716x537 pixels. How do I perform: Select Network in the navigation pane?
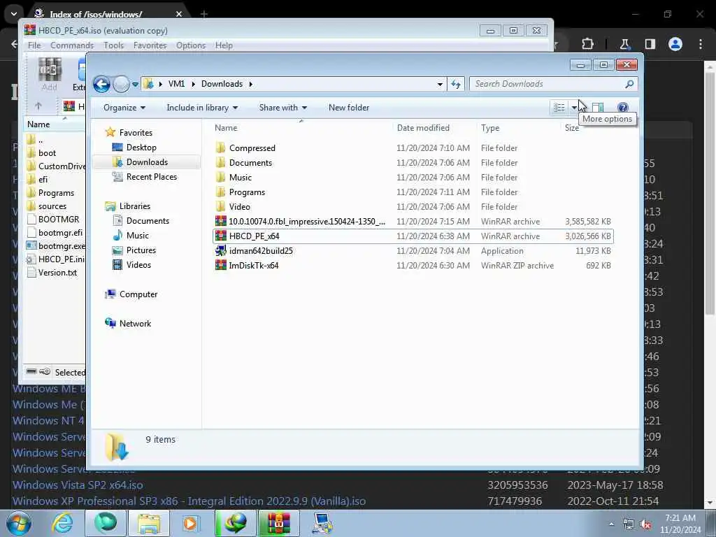point(135,324)
